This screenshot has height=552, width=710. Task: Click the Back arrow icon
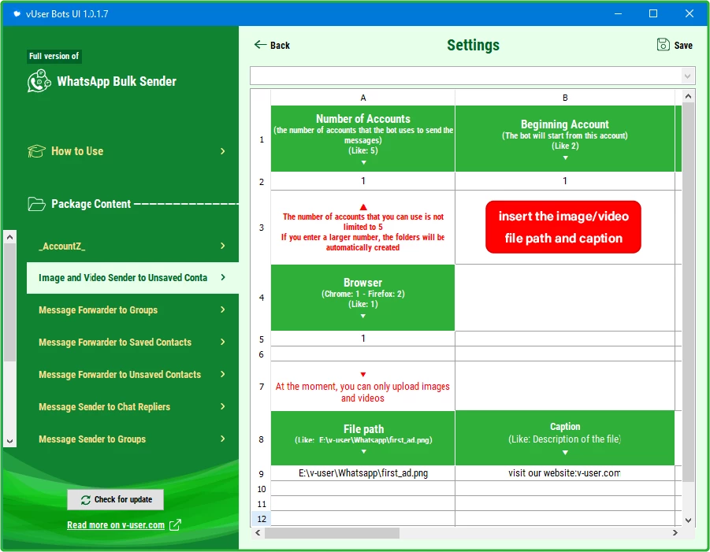[x=260, y=45]
